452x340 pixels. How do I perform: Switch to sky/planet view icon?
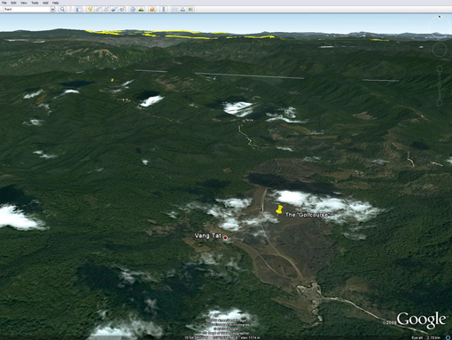[152, 9]
